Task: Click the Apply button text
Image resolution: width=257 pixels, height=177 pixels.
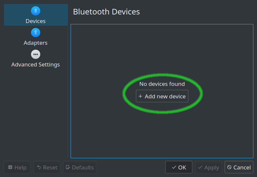Action: (211, 168)
